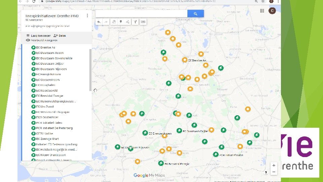Bookmark this page with the star icon

263,1
